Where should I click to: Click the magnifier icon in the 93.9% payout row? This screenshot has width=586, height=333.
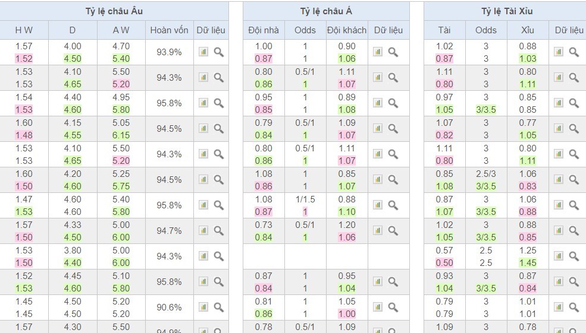tap(218, 52)
